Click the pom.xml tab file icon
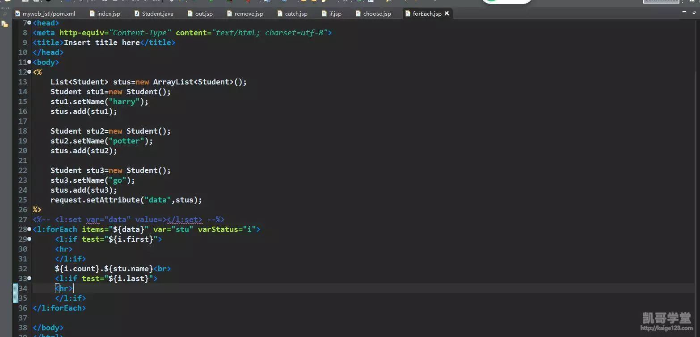Viewport: 700px width, 337px height. coord(18,14)
